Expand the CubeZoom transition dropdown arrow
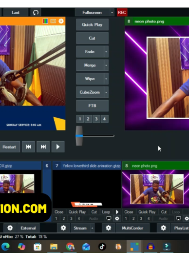Viewport: 189px width, 253px height. 106,92
